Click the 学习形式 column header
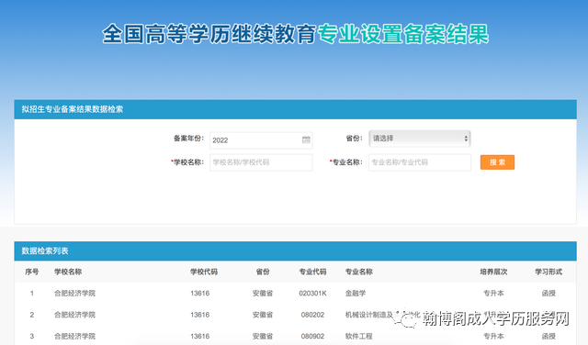 [548, 272]
